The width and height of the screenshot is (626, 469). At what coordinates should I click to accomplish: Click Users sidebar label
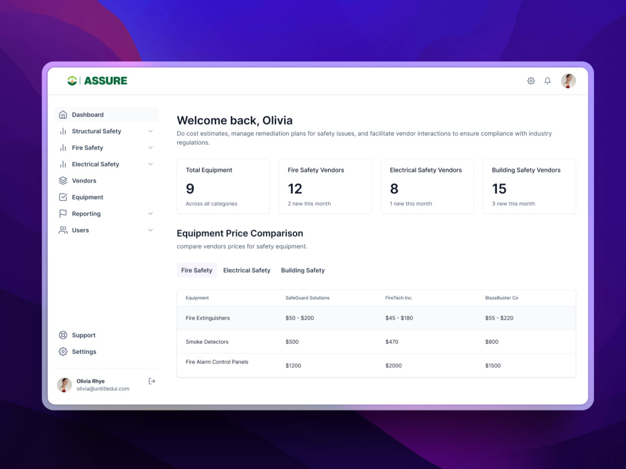(x=80, y=230)
